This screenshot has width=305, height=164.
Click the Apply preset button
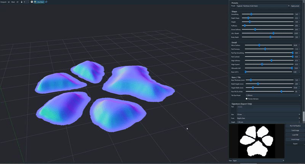point(295,6)
